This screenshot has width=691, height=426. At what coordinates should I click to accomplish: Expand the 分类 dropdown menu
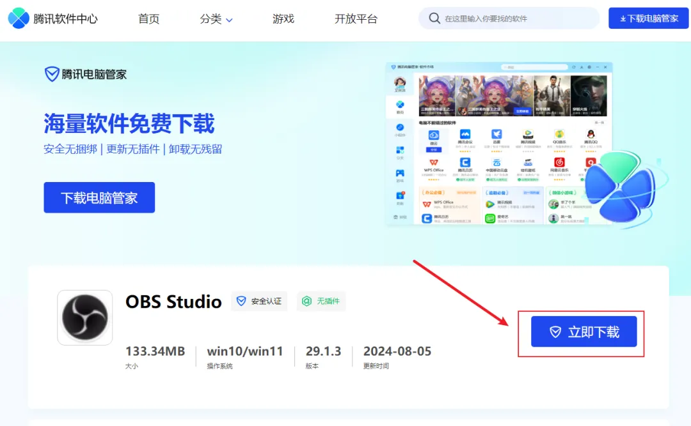tap(216, 19)
